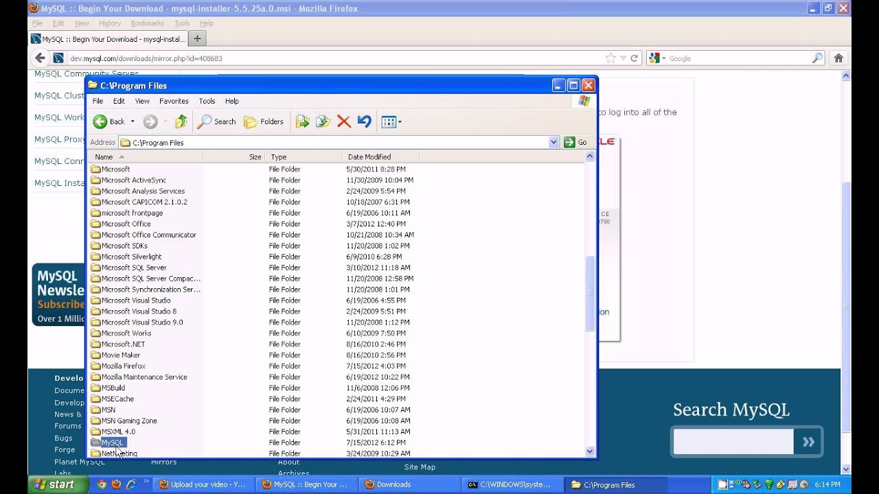Open the Views dropdown in Explorer toolbar
Viewport: 879px width, 494px height.
tap(391, 121)
